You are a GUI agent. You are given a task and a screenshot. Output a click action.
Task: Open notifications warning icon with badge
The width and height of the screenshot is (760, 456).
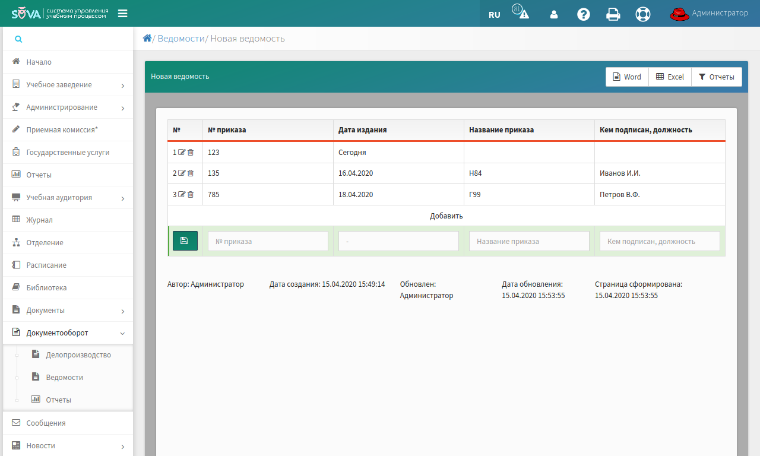pyautogui.click(x=523, y=14)
